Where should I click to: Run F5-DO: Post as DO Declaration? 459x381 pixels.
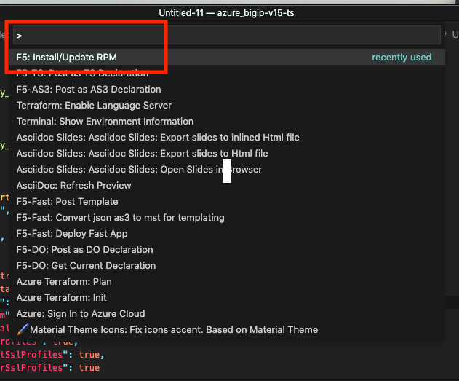84,249
